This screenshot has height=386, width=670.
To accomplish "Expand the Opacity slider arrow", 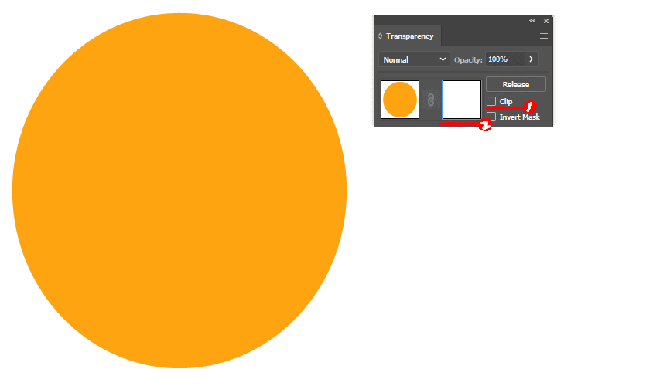I will point(532,59).
